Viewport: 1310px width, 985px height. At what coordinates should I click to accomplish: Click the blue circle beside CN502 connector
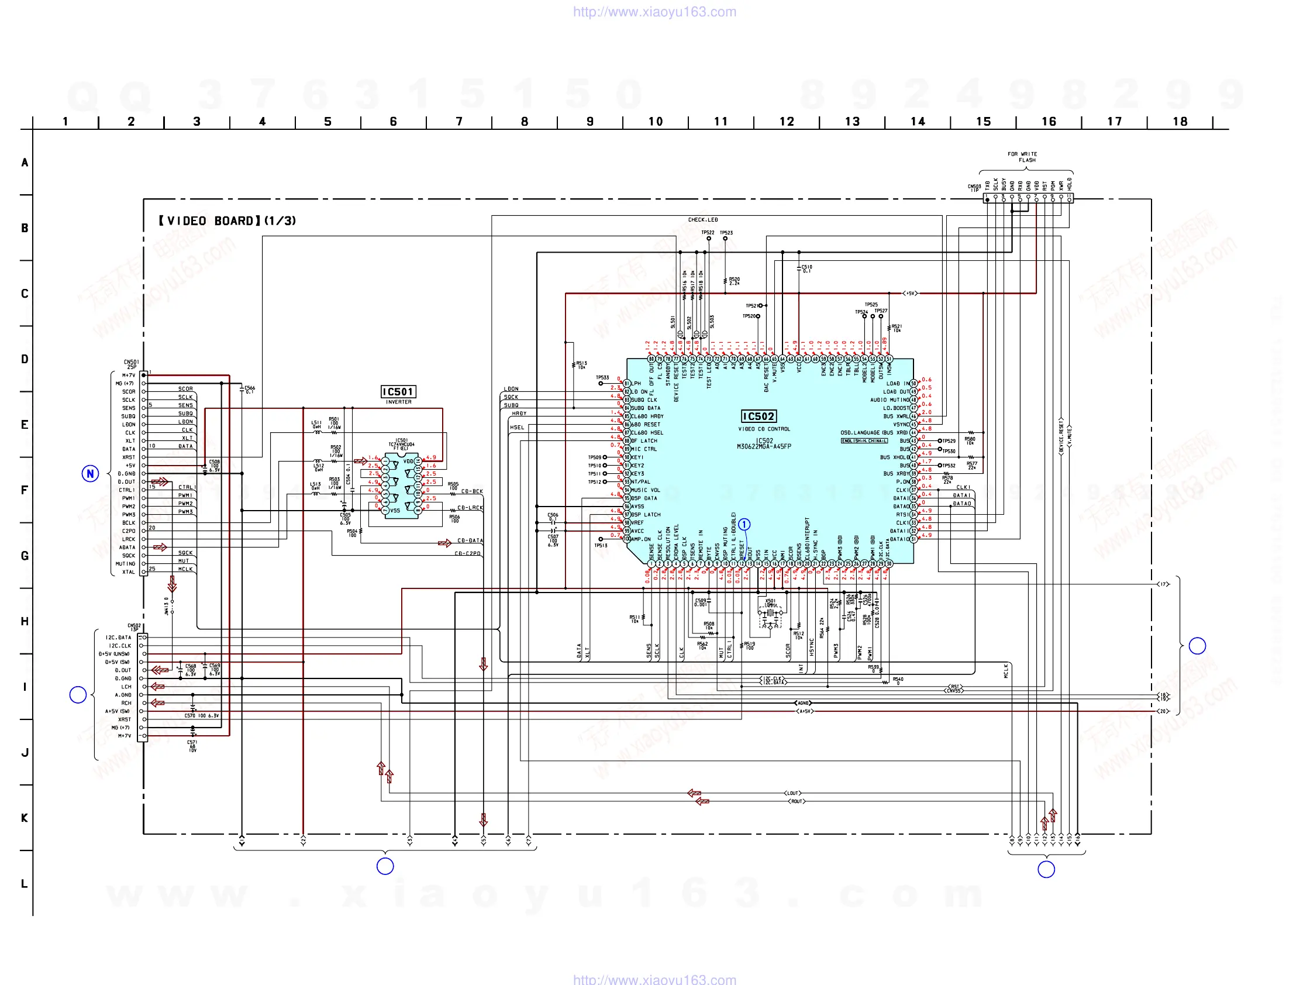(x=78, y=694)
